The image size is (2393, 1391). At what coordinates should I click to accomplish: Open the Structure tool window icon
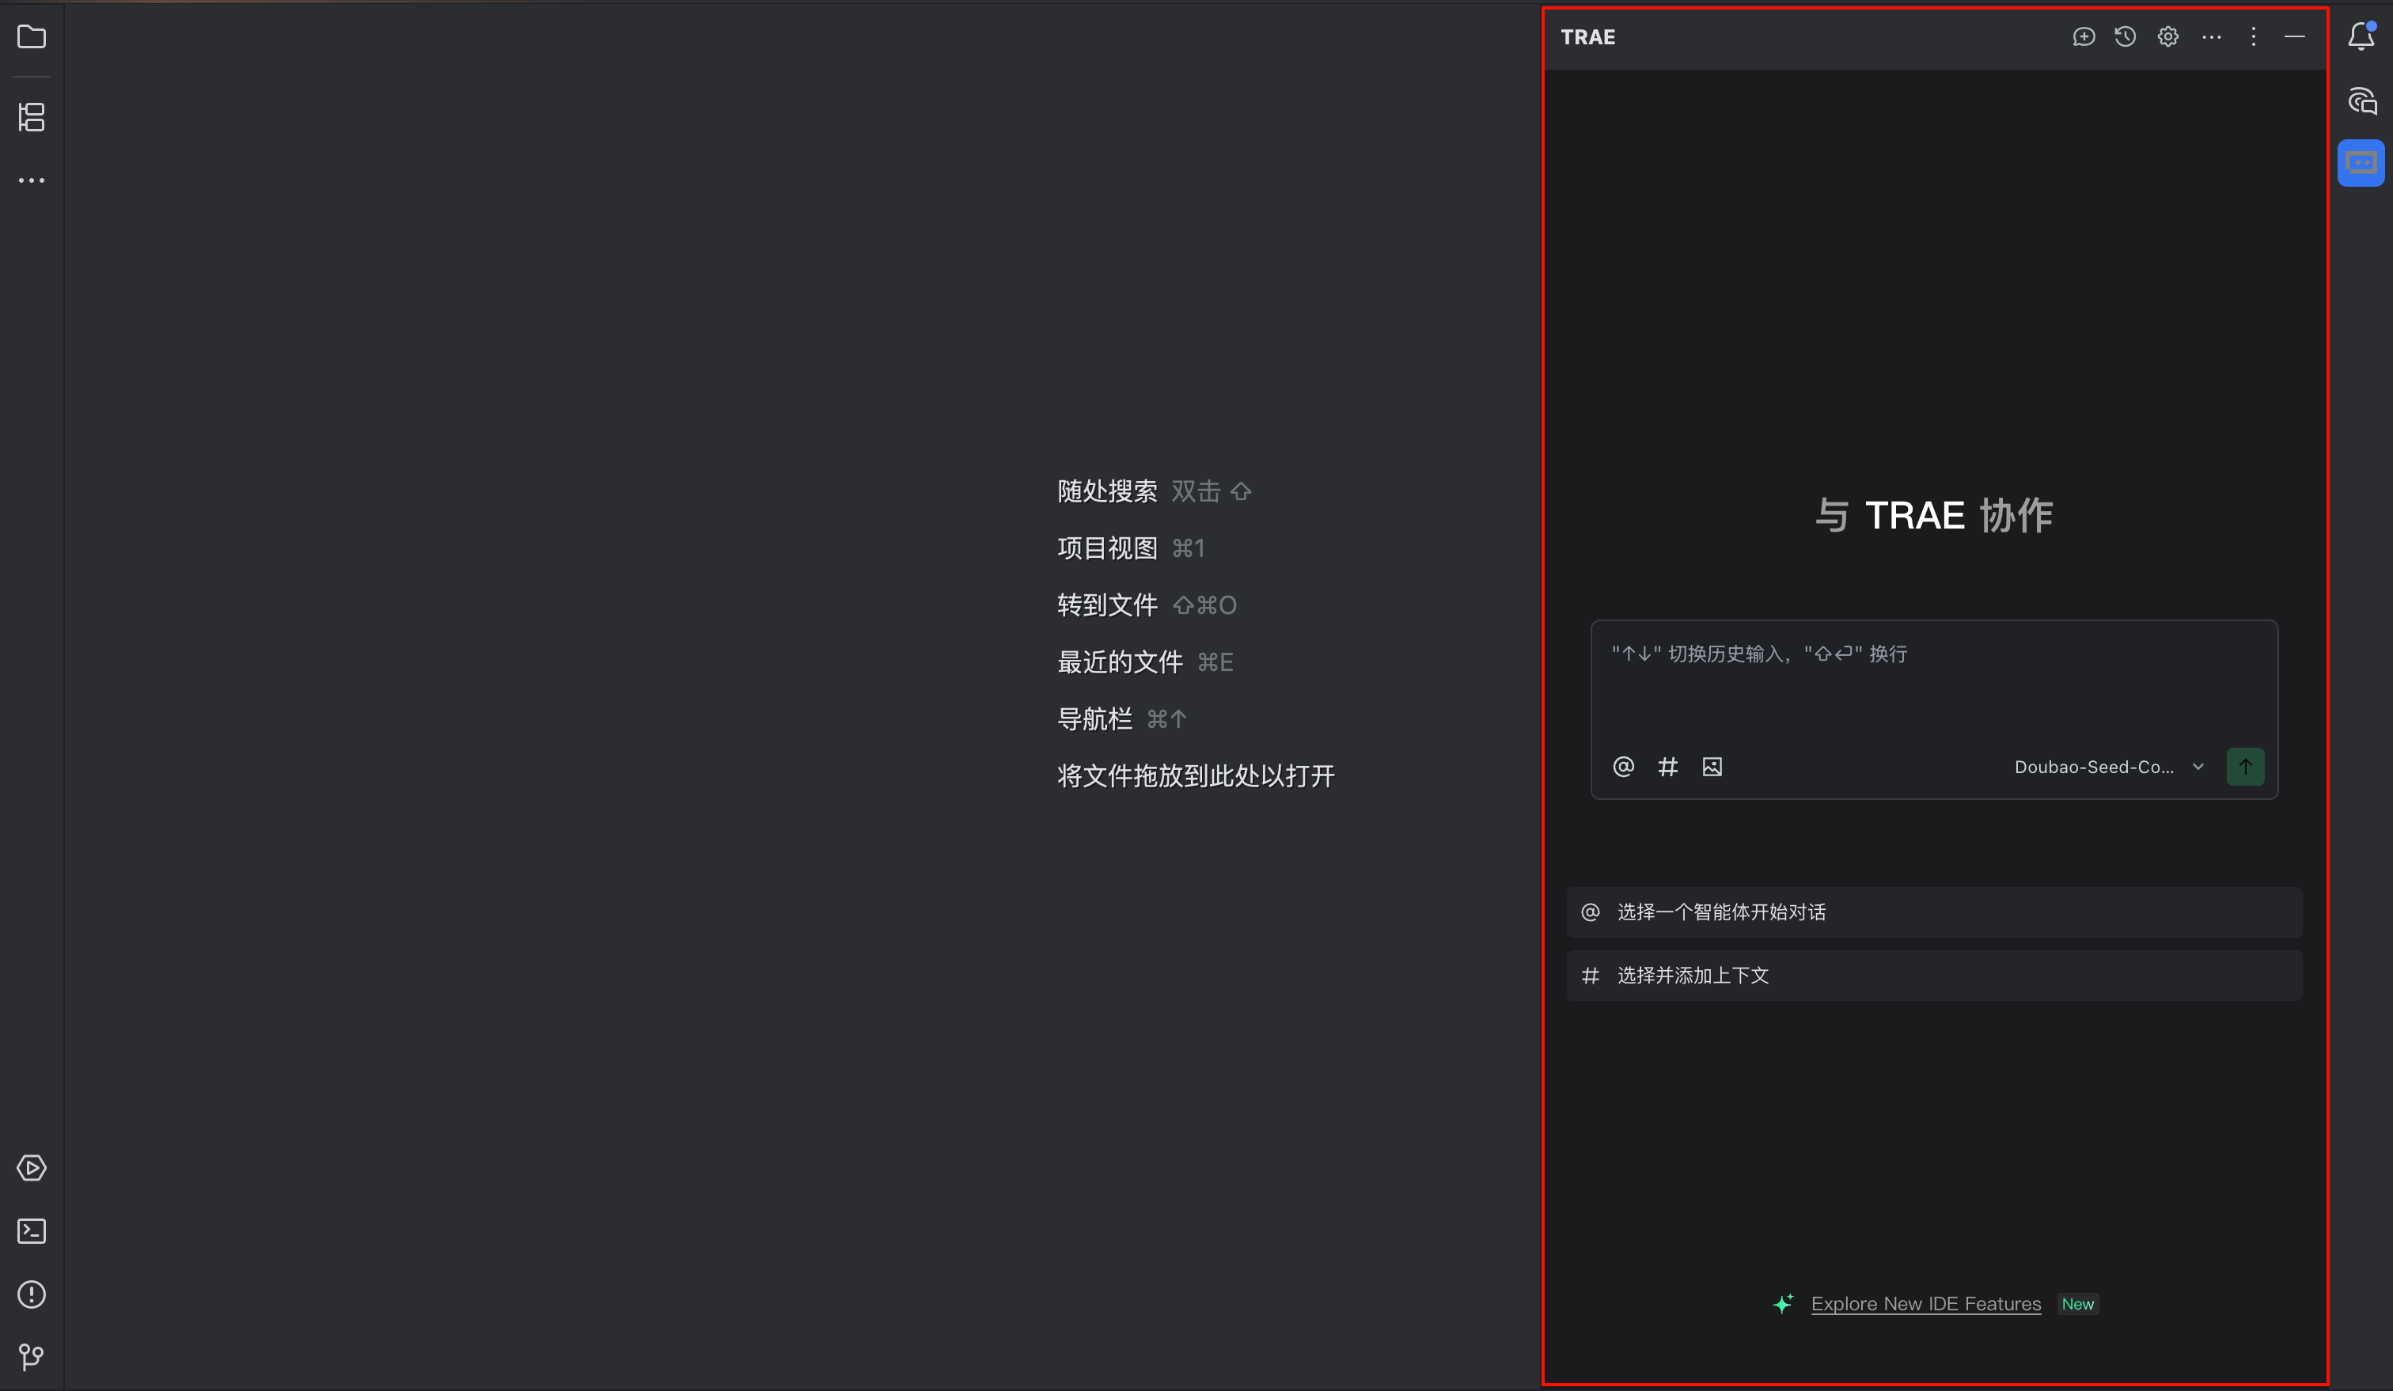pyautogui.click(x=32, y=117)
